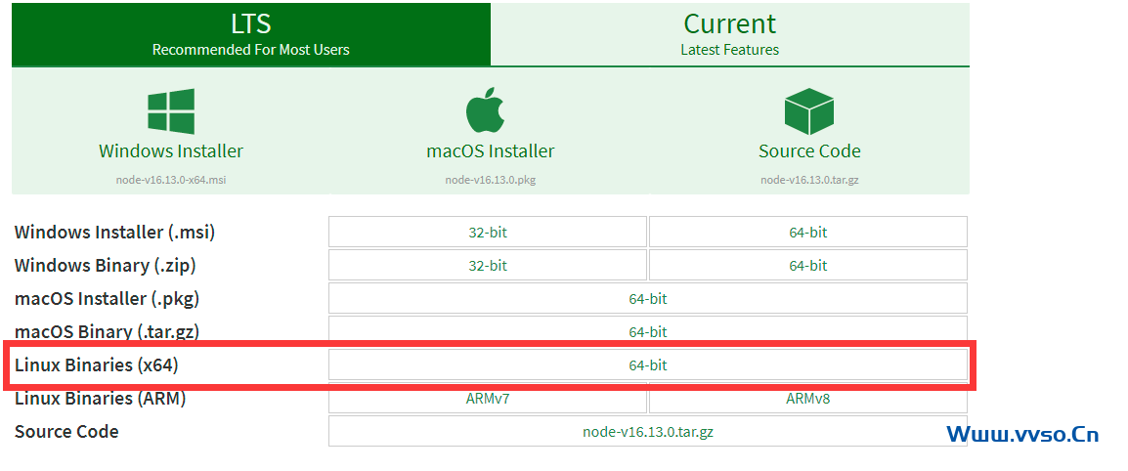Download Windows Installer .msi 32-bit

pyautogui.click(x=488, y=233)
